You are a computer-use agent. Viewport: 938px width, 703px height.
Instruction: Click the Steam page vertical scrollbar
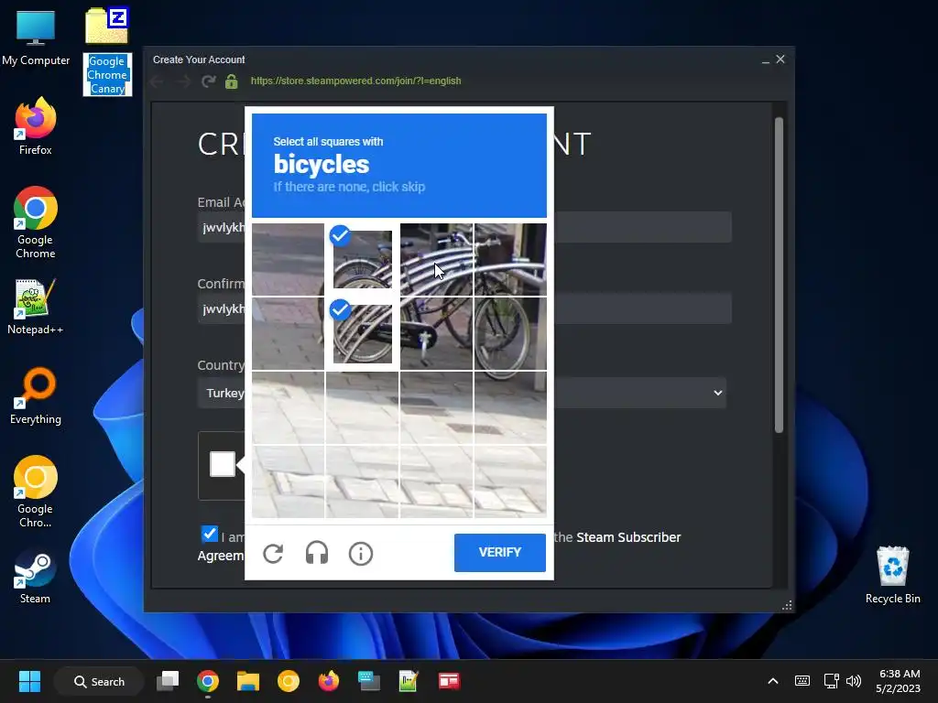click(x=779, y=275)
